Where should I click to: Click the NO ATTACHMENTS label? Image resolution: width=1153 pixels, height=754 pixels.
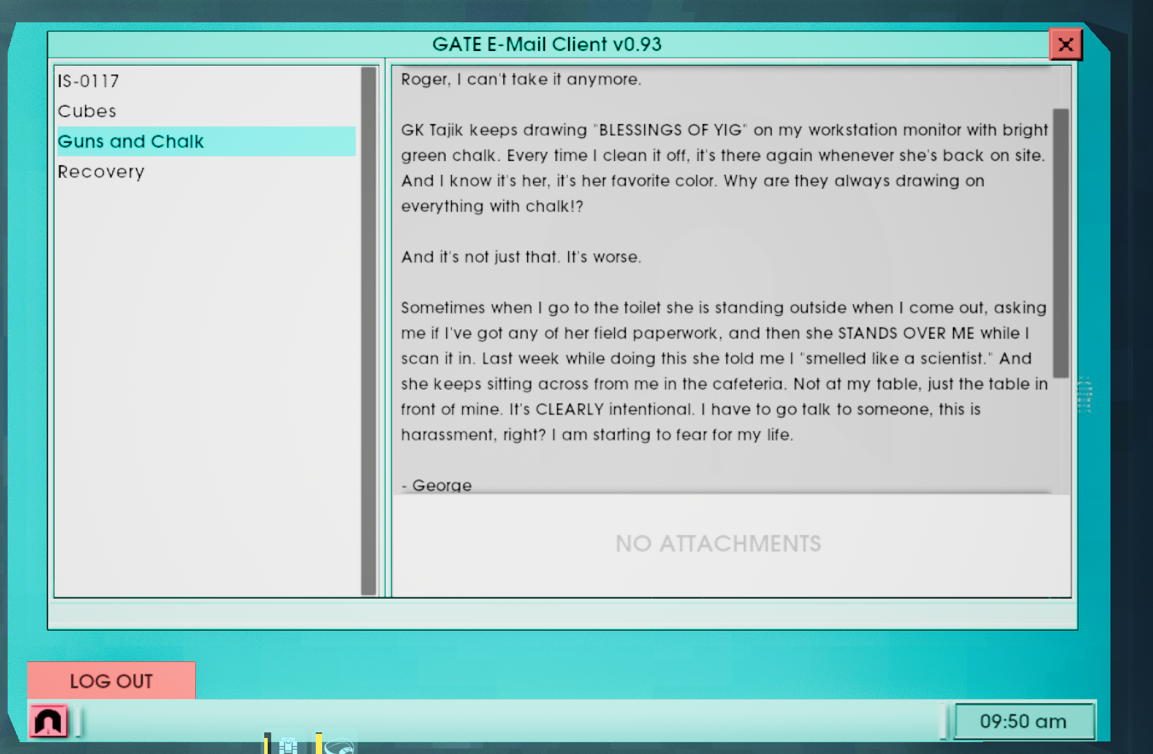718,544
